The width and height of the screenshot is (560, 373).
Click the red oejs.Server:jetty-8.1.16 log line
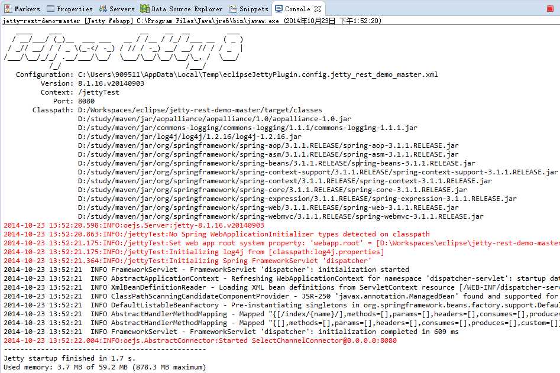click(x=134, y=226)
